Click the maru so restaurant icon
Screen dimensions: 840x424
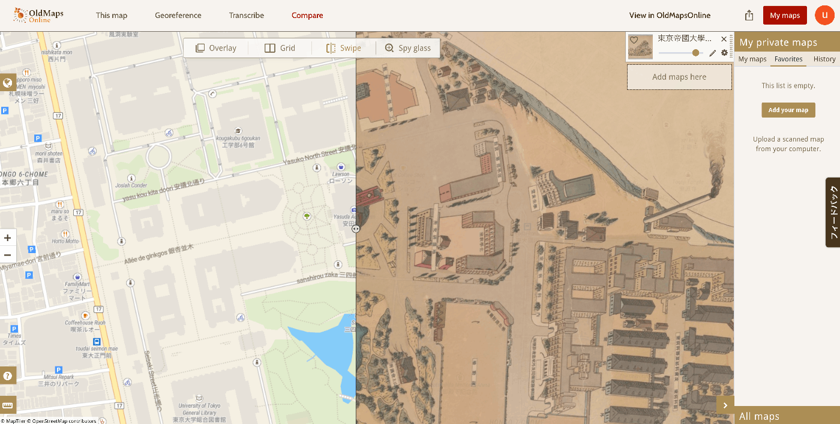[59, 204]
